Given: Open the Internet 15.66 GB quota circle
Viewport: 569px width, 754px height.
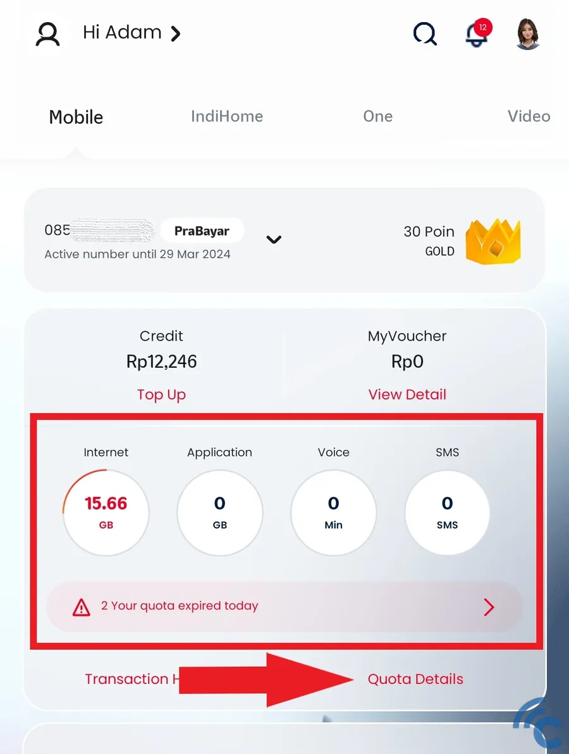Looking at the screenshot, I should pyautogui.click(x=106, y=513).
